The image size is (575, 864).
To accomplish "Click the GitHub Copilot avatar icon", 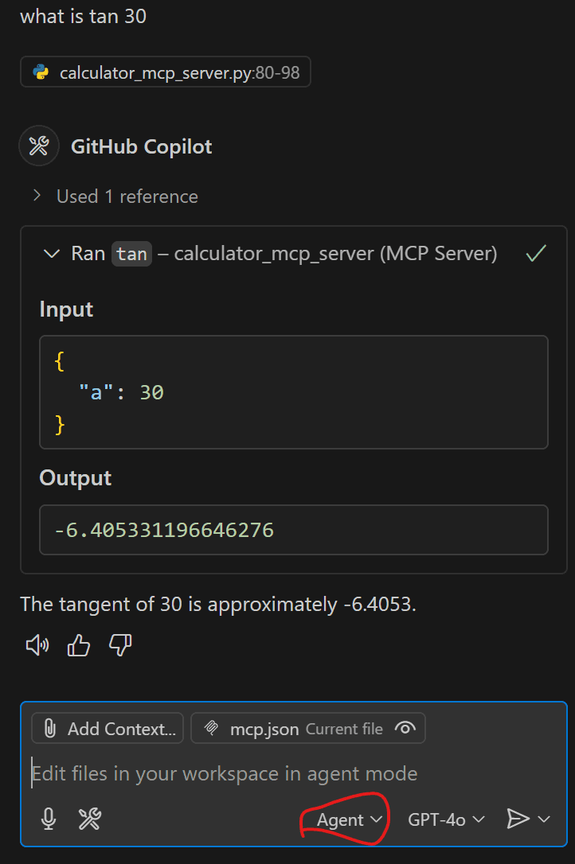I will 39,146.
